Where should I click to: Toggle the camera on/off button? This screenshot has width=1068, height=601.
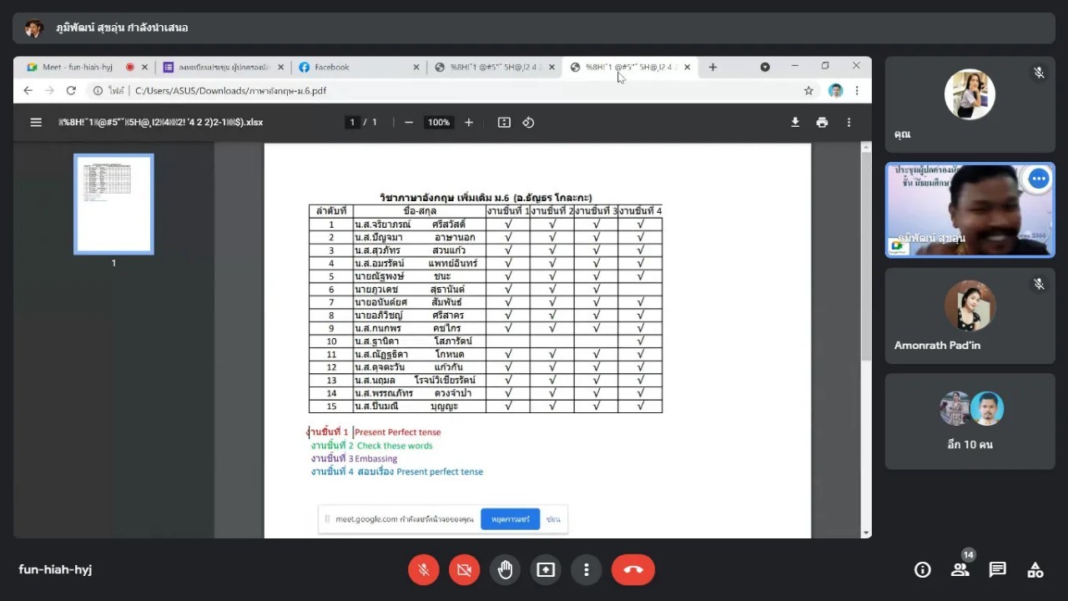(464, 570)
